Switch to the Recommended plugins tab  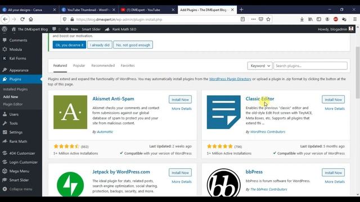(x=103, y=66)
